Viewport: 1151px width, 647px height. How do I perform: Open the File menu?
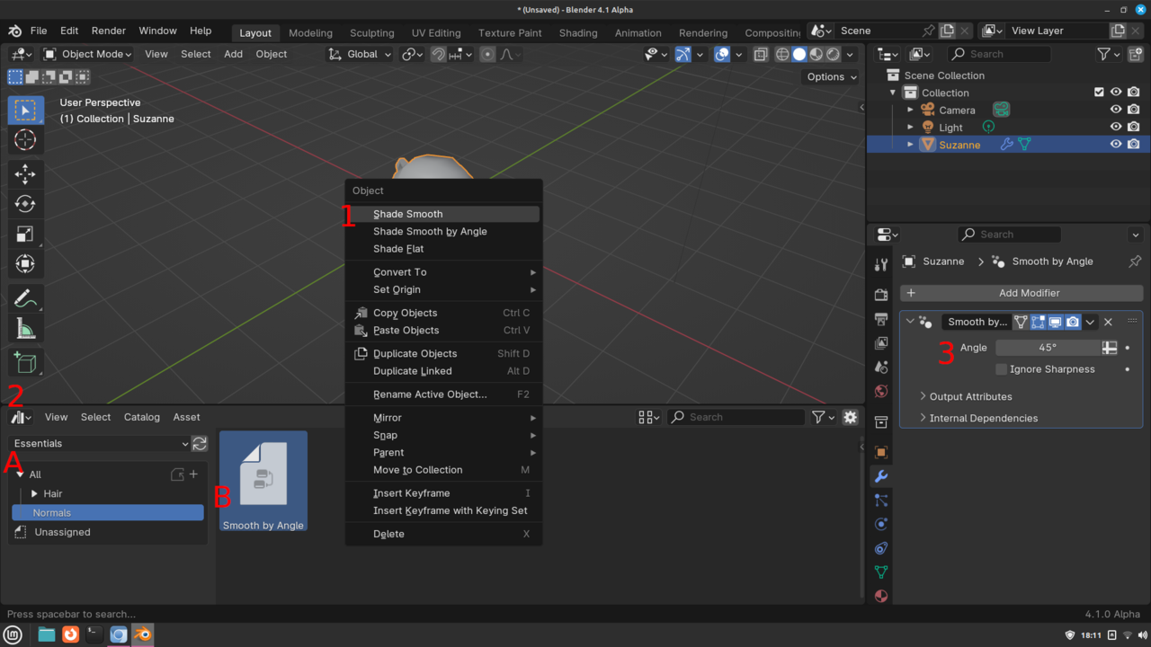[39, 31]
